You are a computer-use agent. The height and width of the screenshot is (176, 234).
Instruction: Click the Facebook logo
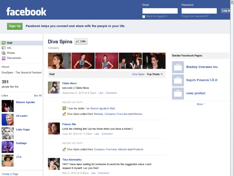click(x=26, y=12)
